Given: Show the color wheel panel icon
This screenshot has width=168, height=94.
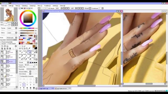Looking at the screenshot, I should [20, 8].
